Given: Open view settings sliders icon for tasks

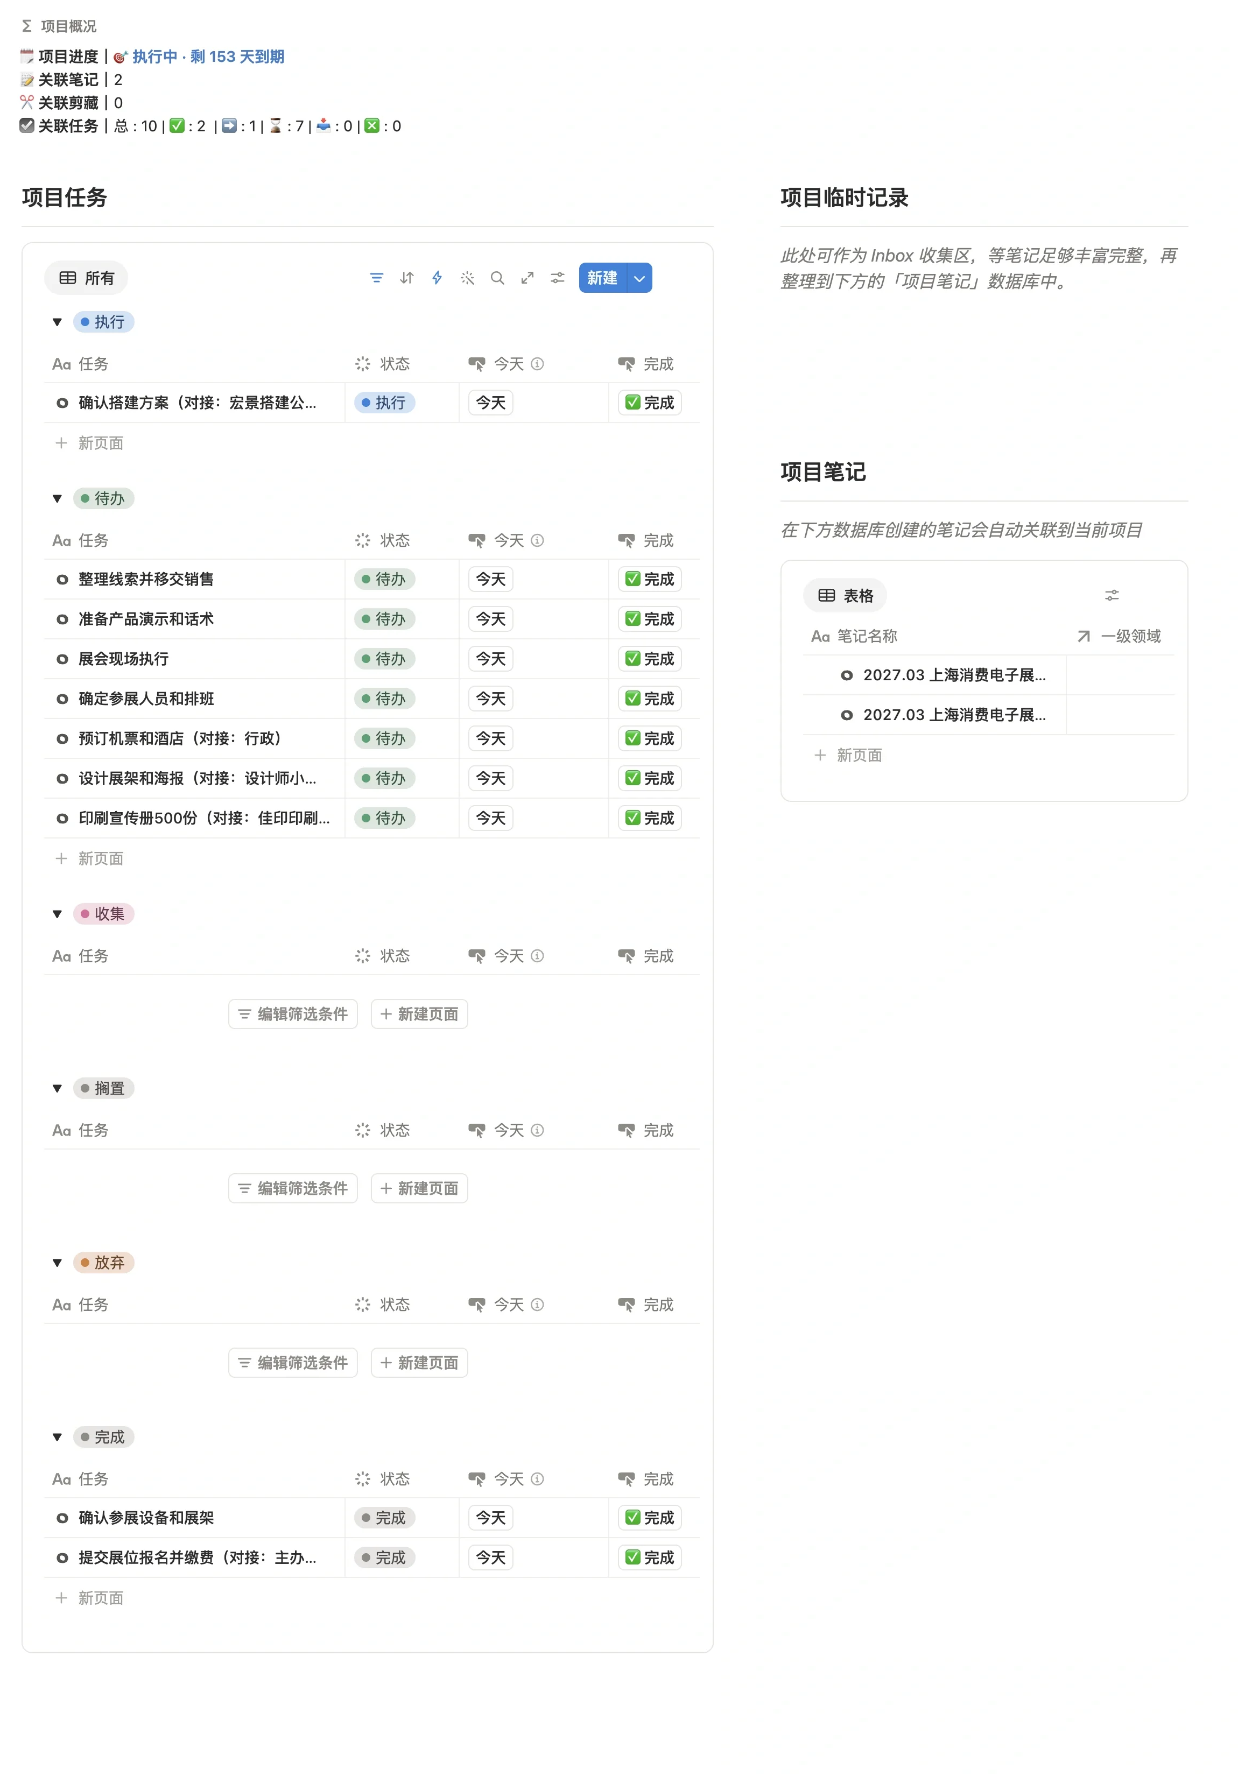Looking at the screenshot, I should 558,278.
